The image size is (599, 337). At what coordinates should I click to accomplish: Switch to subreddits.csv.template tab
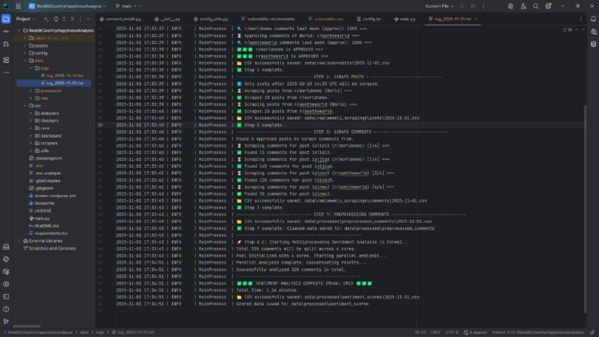click(x=268, y=19)
